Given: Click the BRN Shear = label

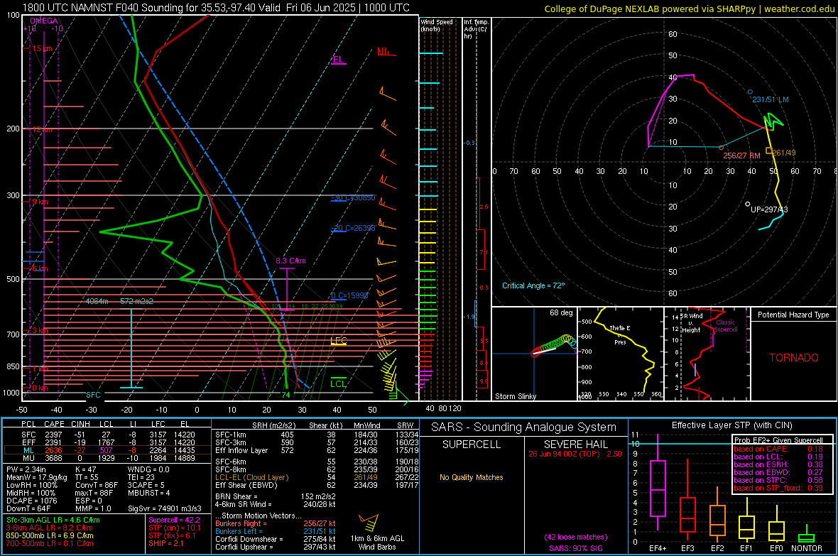Looking at the screenshot, I should [236, 496].
